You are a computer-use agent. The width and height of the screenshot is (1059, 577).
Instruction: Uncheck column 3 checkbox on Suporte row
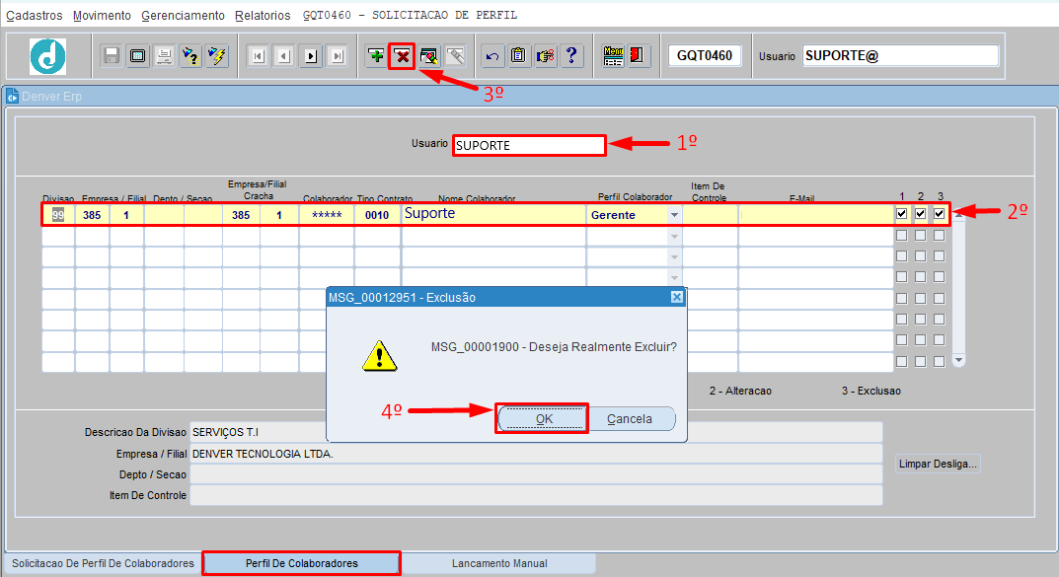pos(940,214)
